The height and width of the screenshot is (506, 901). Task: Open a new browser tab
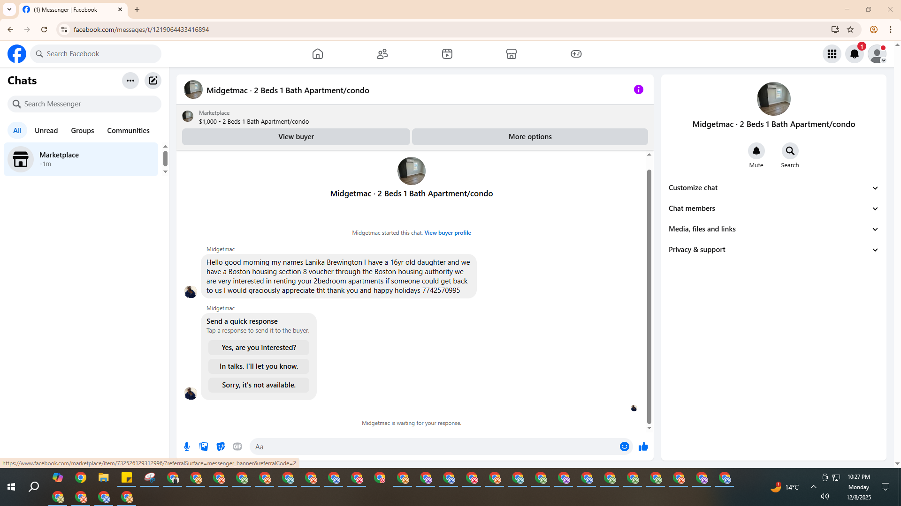[137, 9]
